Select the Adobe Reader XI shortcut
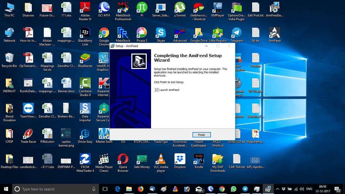Viewport: 345px width, 194px height. click(x=85, y=11)
